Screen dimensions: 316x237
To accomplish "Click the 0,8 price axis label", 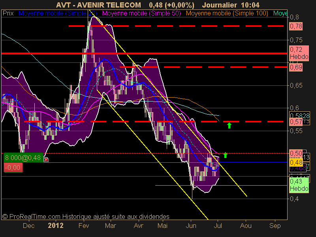I will point(294,17).
